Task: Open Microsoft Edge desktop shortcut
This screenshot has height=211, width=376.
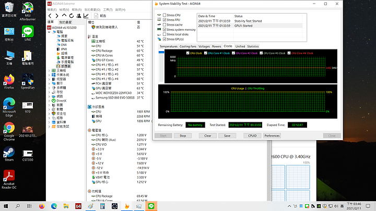Action: 9,107
